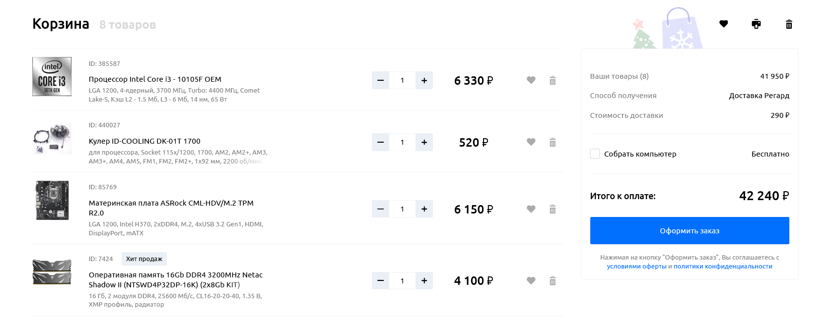Image resolution: width=839 pixels, height=322 pixels.
Task: Add Intel Core i3 processor to favorites
Action: point(531,80)
